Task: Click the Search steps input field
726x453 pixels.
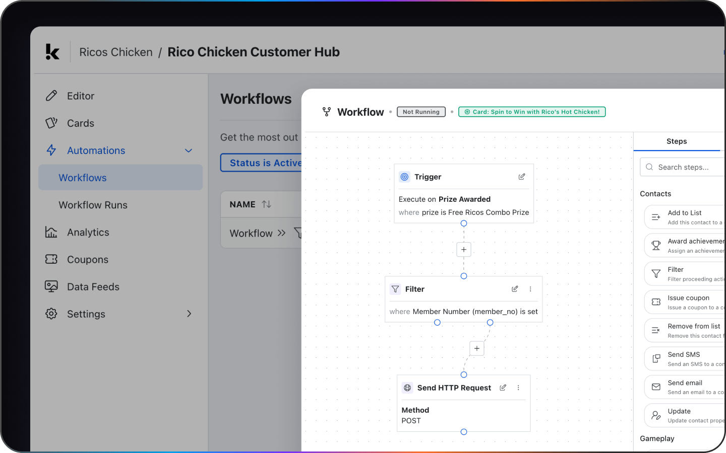Action: 683,167
